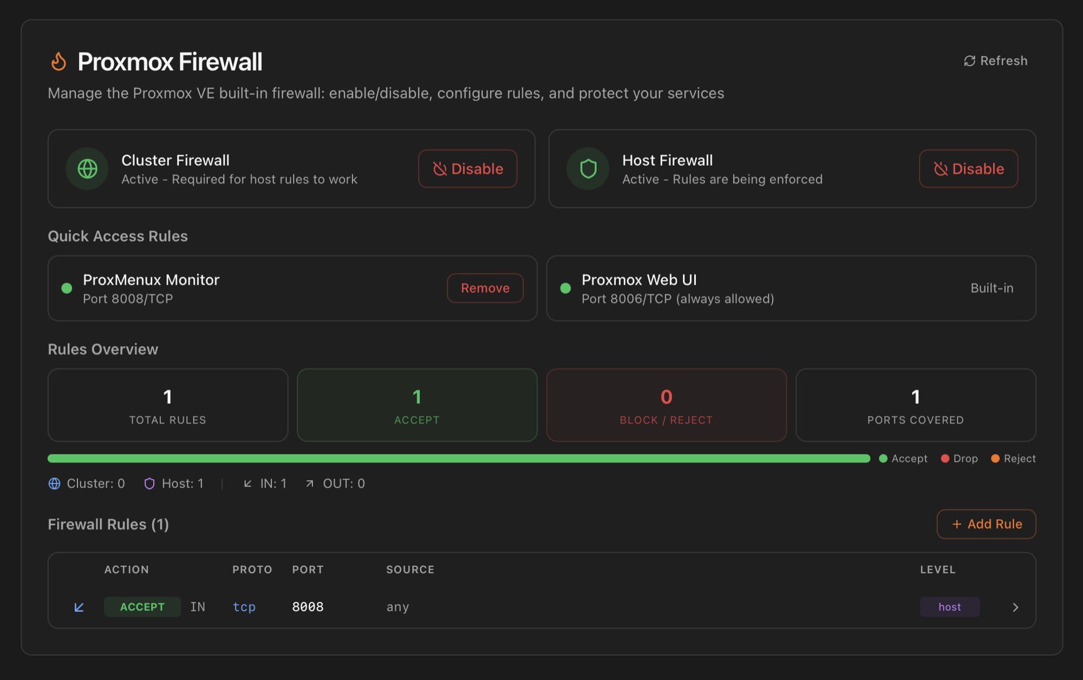Expand the rule row with chevron arrow
Viewport: 1083px width, 680px height.
[x=1015, y=607]
